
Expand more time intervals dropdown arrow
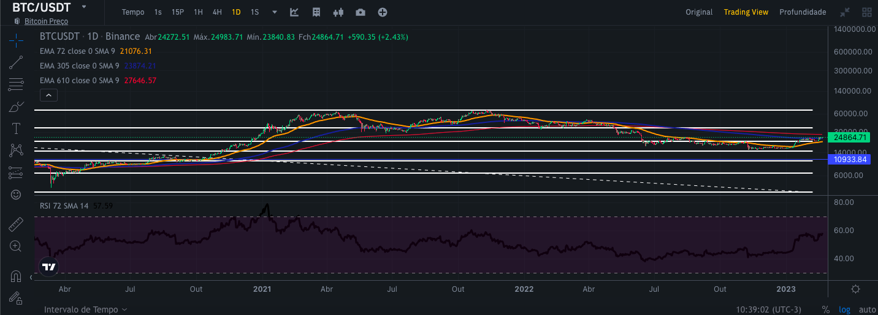[x=275, y=12]
